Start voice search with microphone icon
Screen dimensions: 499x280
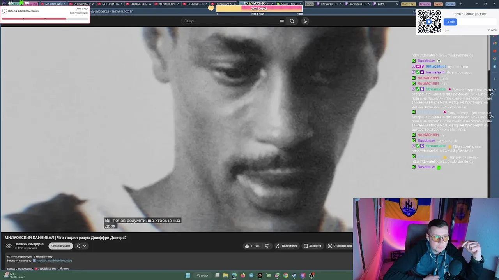click(x=305, y=21)
